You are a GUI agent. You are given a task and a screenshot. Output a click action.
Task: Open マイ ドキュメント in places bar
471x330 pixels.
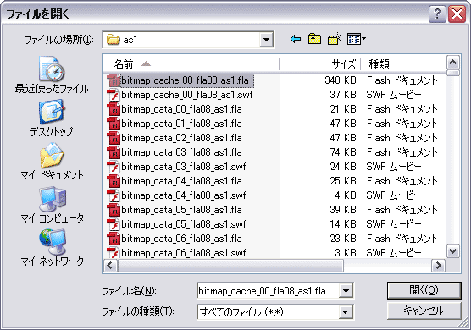(x=52, y=162)
